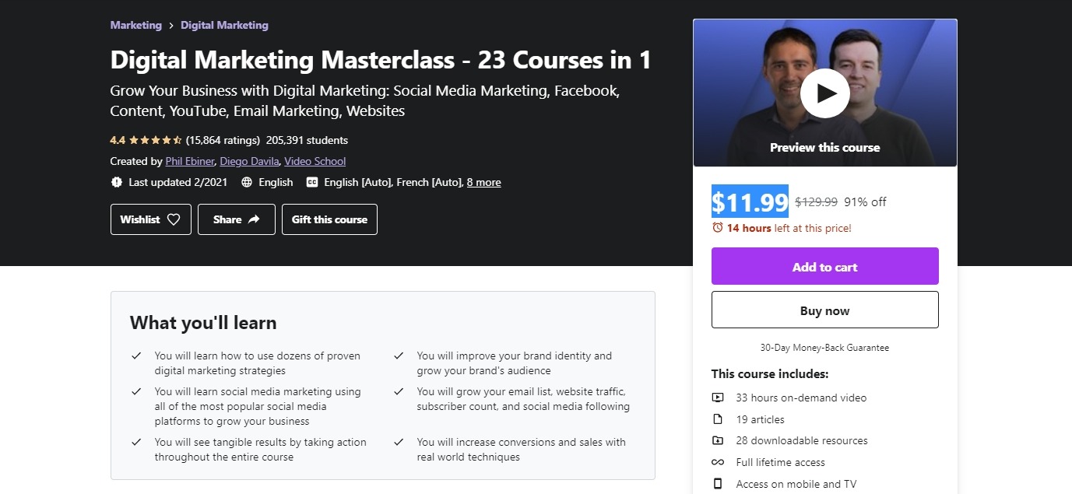The image size is (1072, 494).
Task: Click the share arrow icon
Action: click(254, 219)
